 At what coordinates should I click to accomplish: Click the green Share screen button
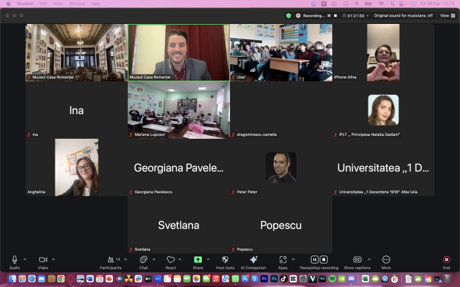[198, 260]
